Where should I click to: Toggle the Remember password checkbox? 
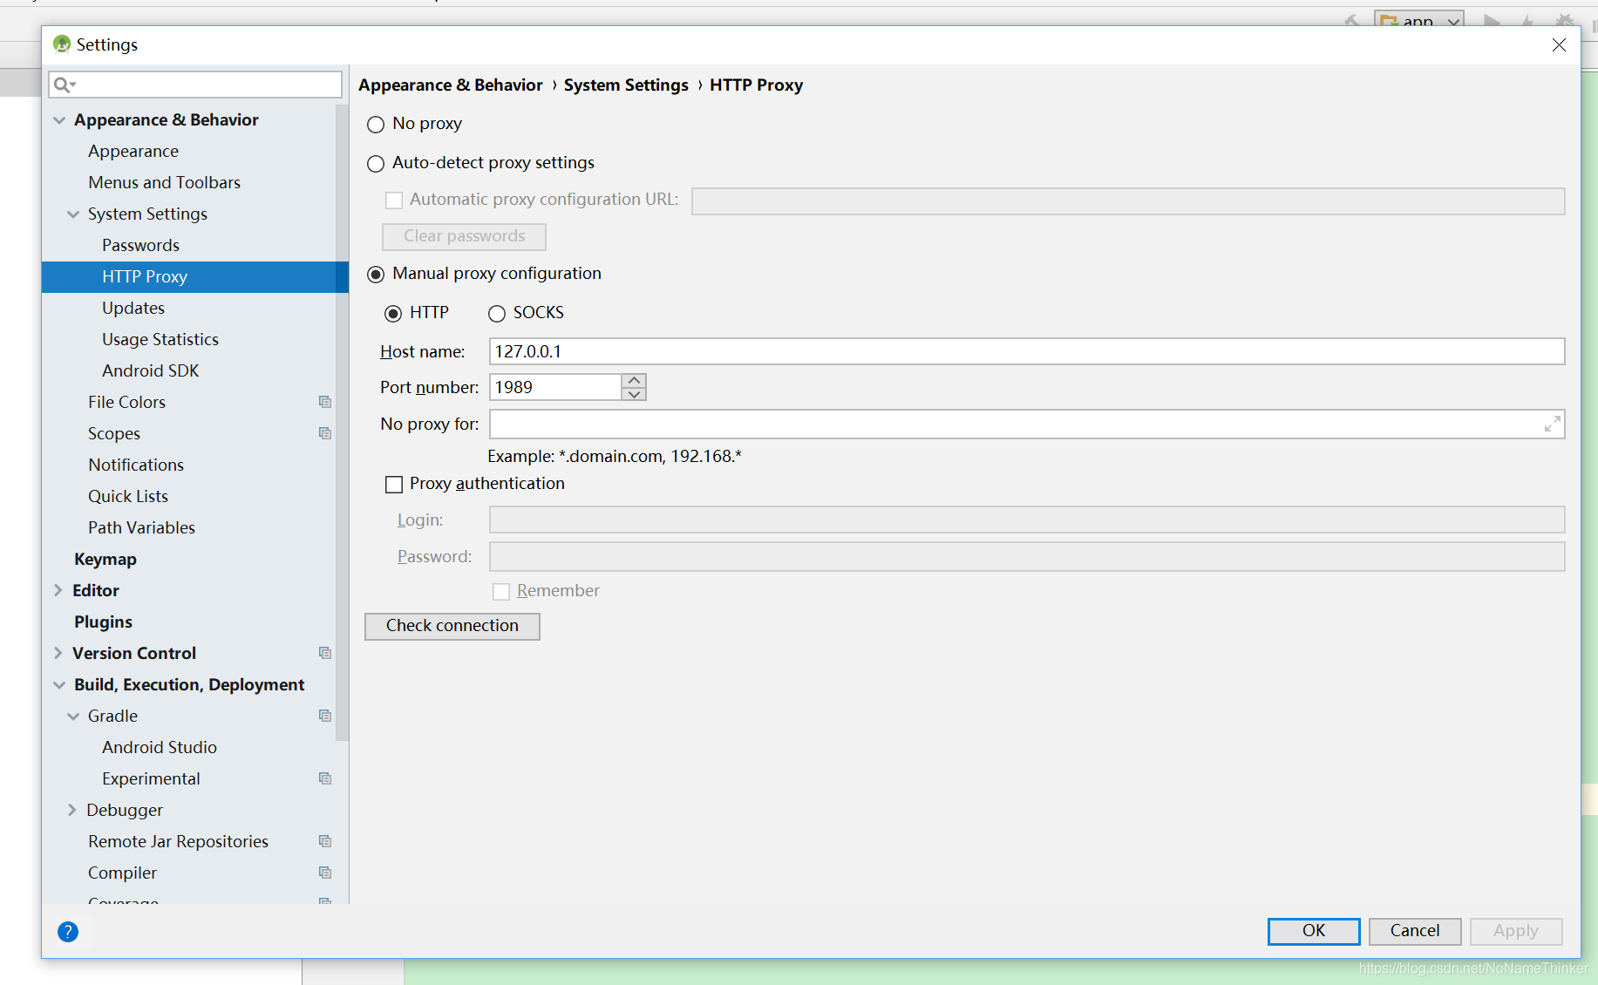click(x=501, y=592)
